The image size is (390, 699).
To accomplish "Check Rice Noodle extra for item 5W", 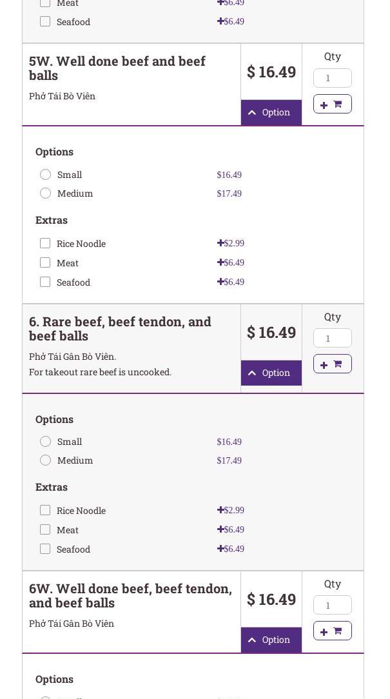I will 45,243.
